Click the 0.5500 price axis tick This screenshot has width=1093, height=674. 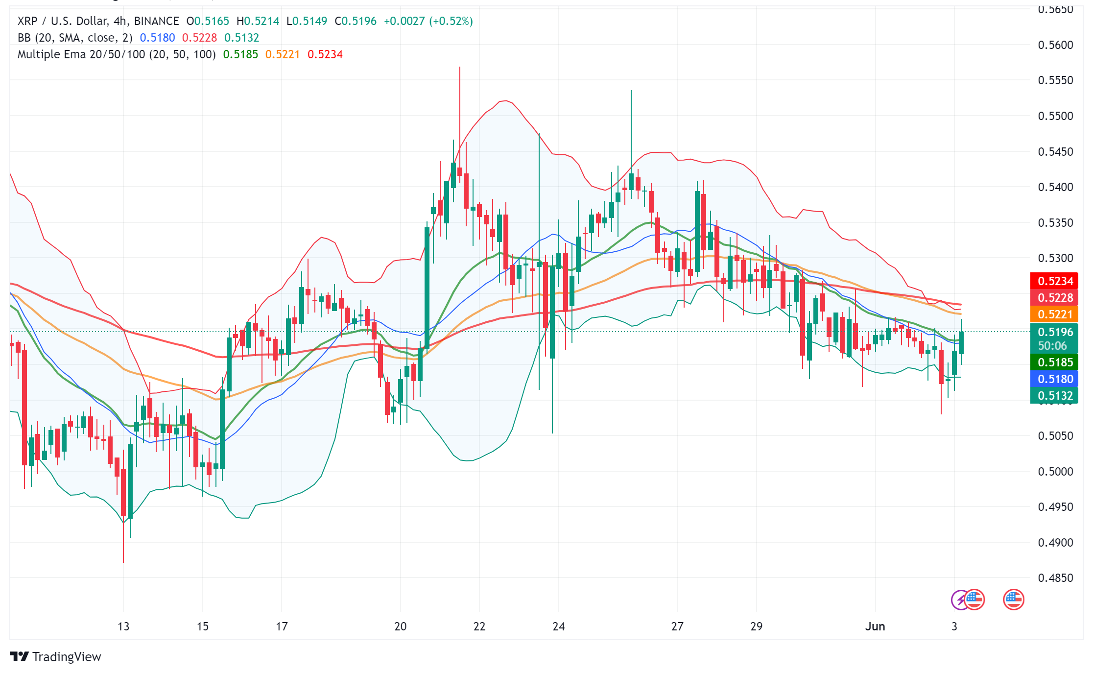coord(1056,116)
